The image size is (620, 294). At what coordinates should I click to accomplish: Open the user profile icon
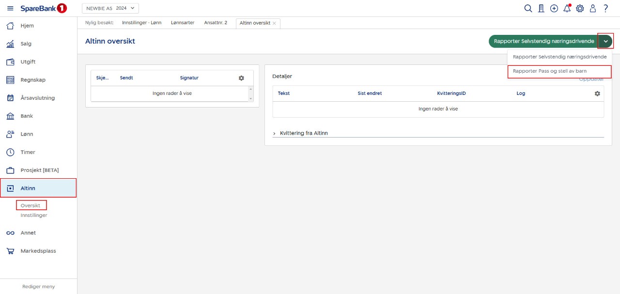pyautogui.click(x=592, y=9)
